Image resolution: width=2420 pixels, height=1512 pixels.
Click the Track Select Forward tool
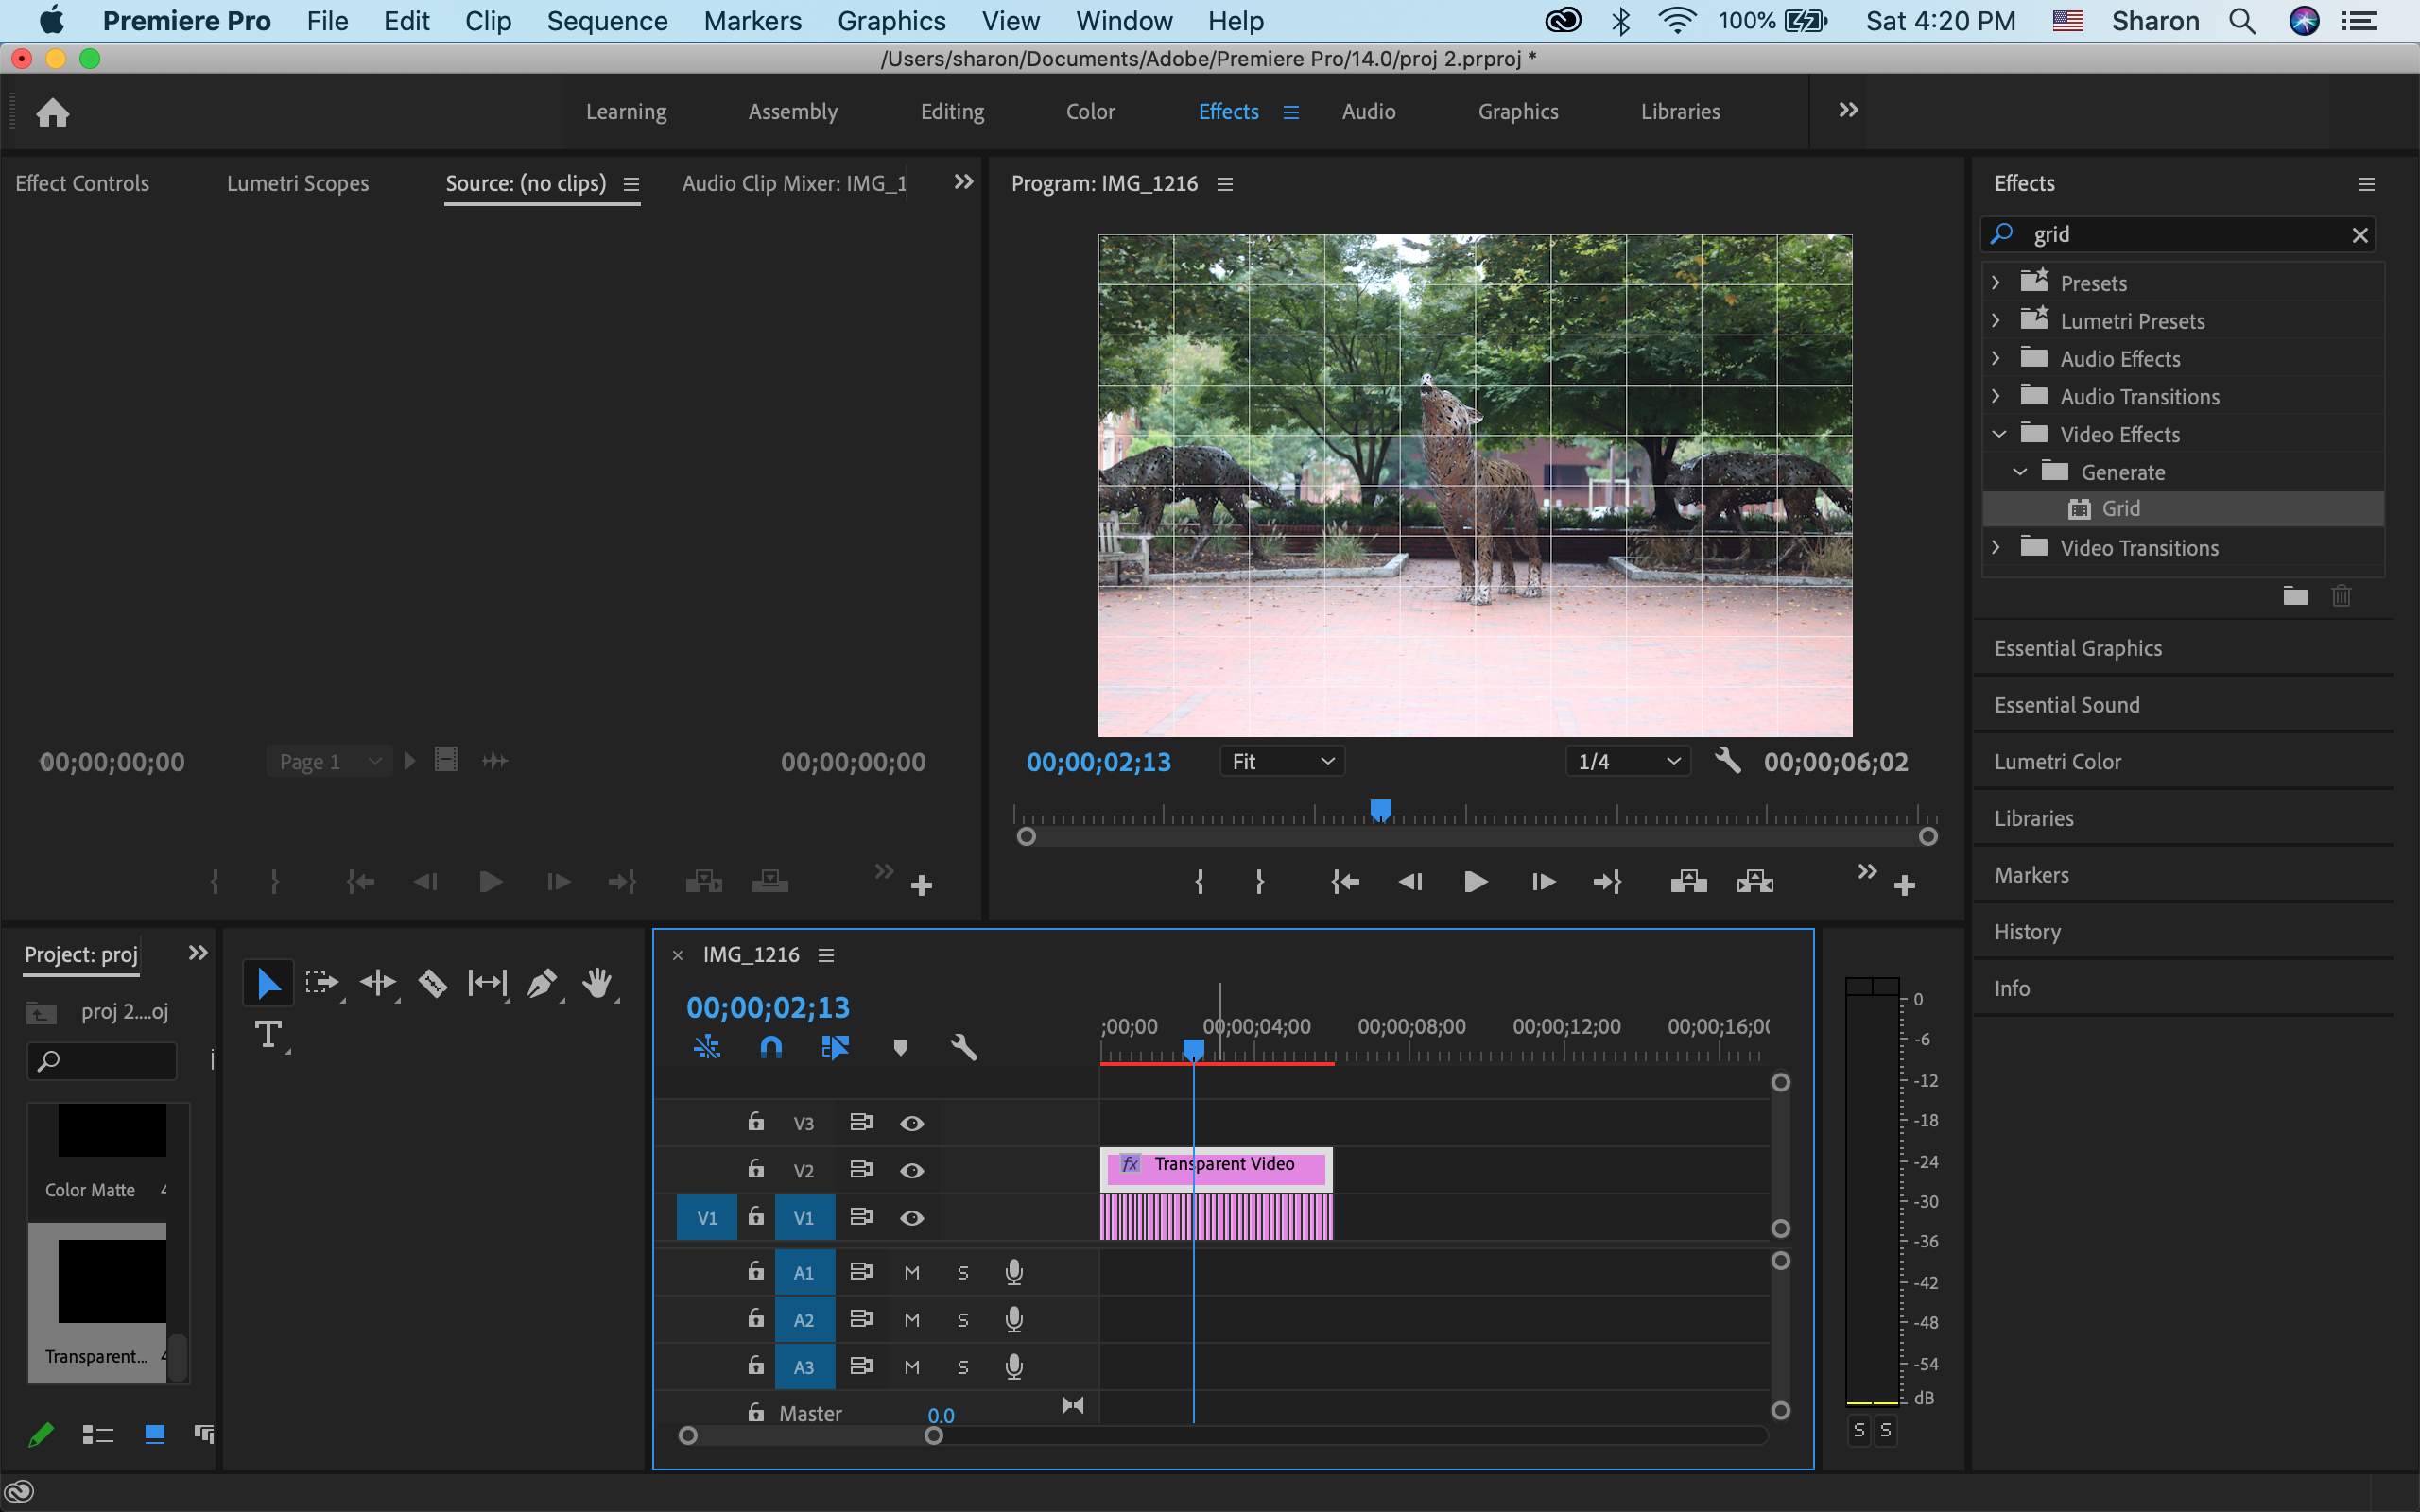[322, 984]
